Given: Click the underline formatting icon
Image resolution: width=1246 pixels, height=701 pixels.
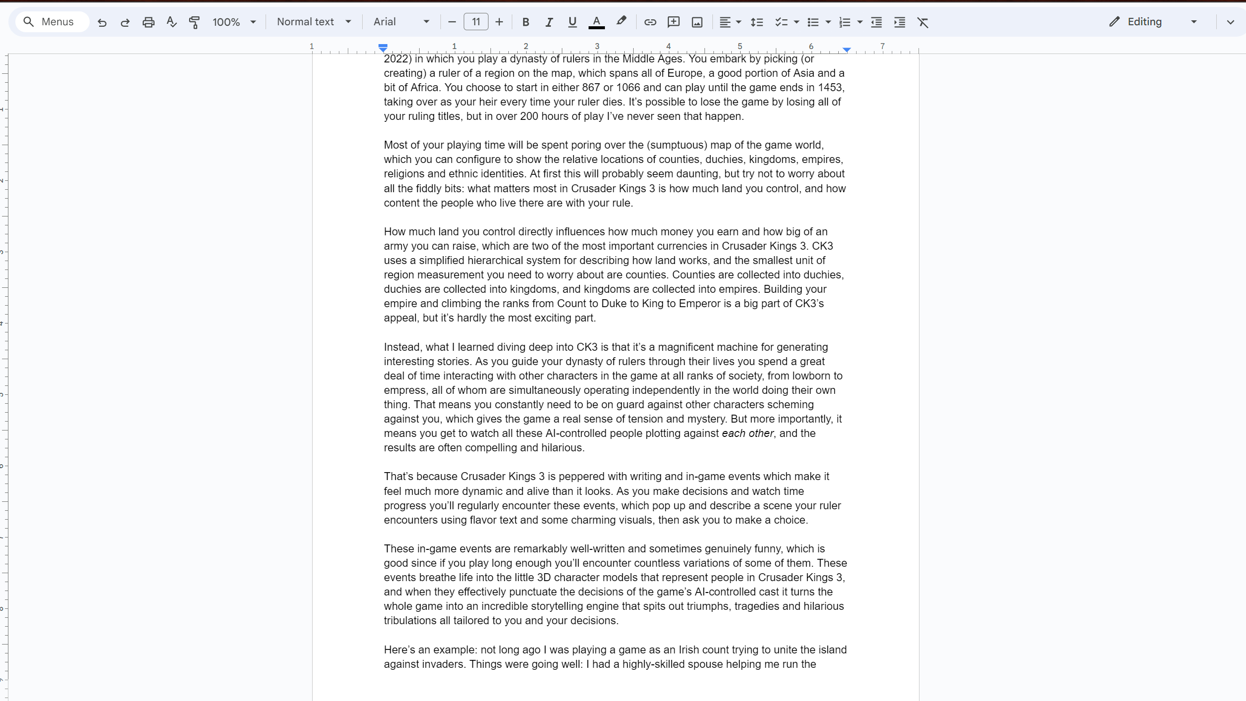Looking at the screenshot, I should click(572, 21).
